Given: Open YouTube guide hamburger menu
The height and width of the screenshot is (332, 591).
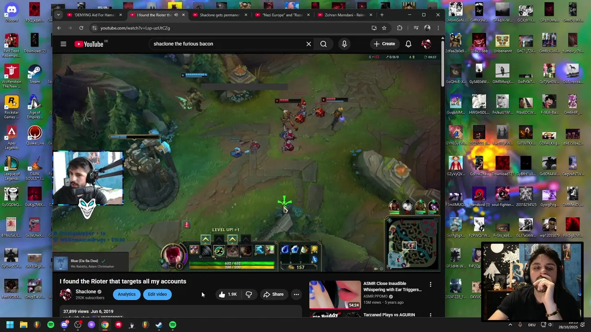Looking at the screenshot, I should pos(63,44).
